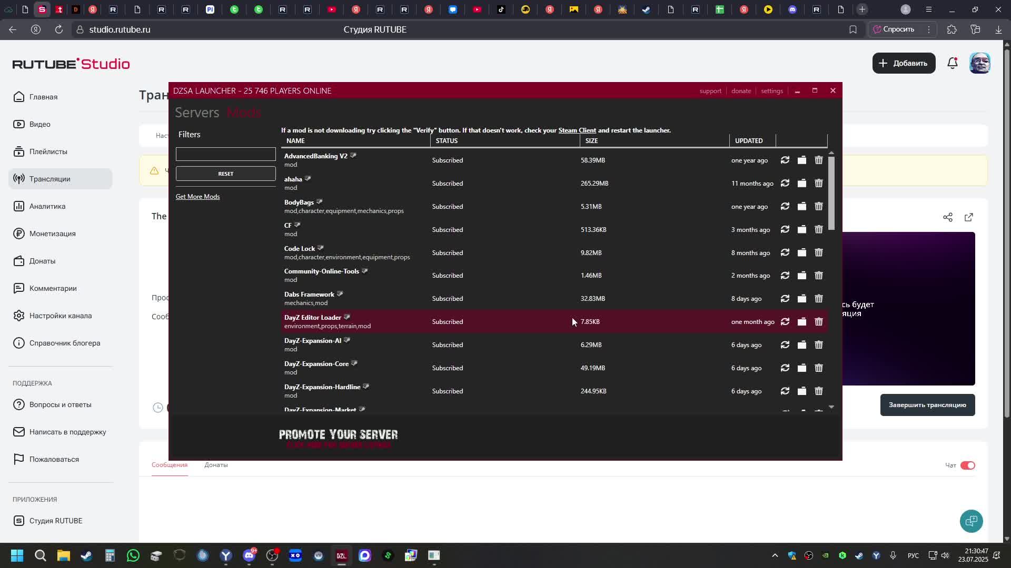The height and width of the screenshot is (568, 1011).
Task: Open the support chat widget
Action: click(971, 521)
